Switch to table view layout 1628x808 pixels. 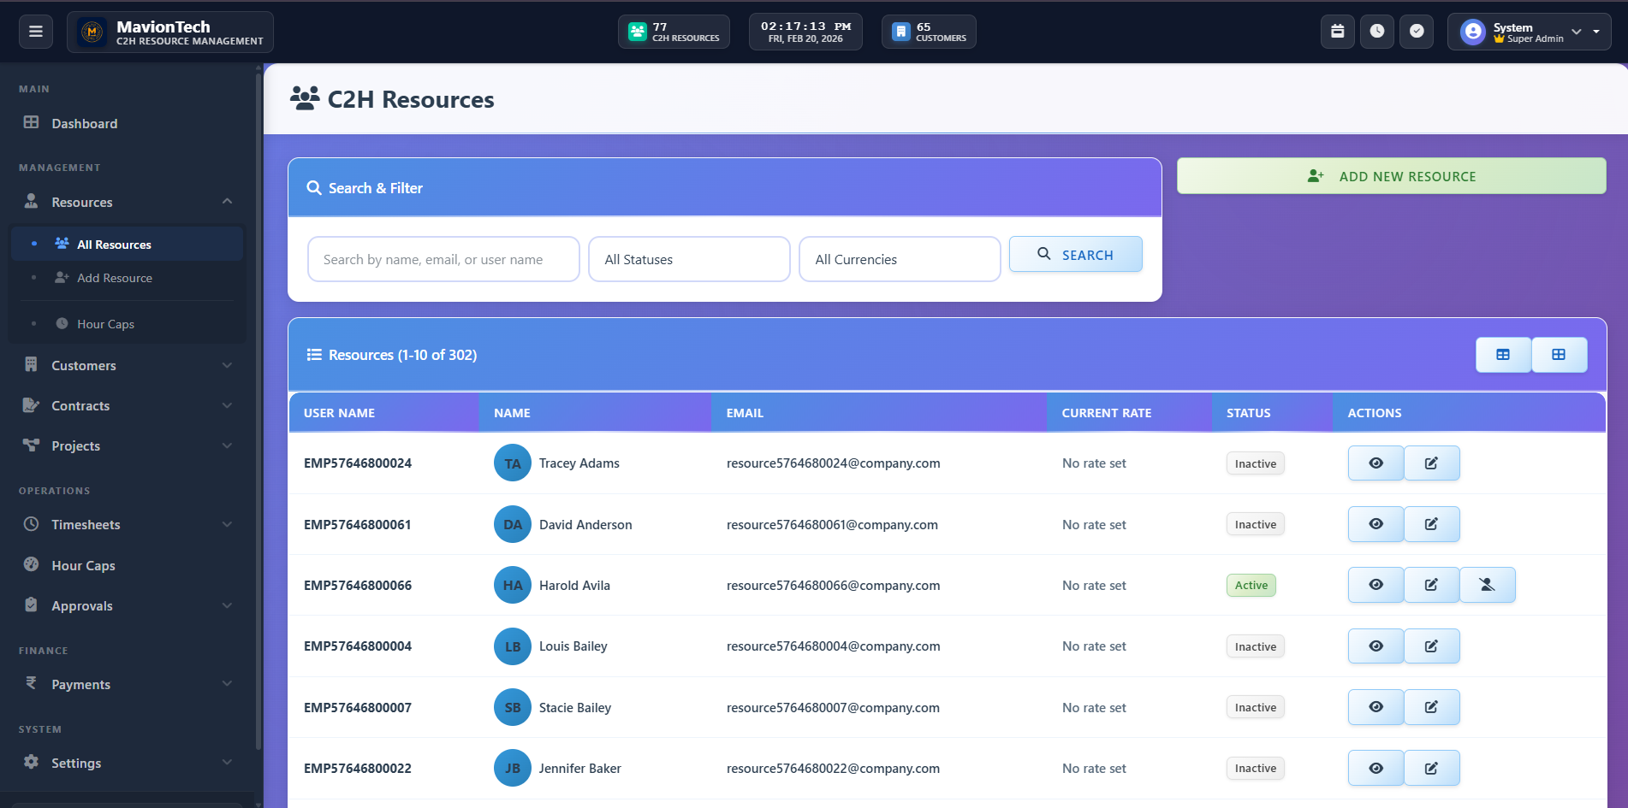click(x=1503, y=355)
